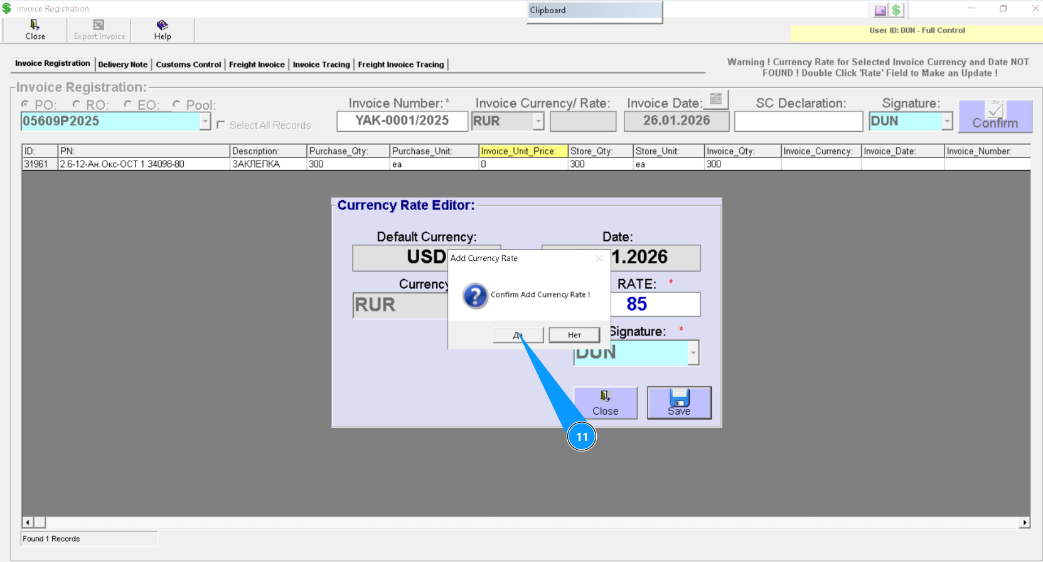Select the part number cell 2.6-12-Ан.Окс-ОСТ 1 34098-80
This screenshot has width=1043, height=562.
pyautogui.click(x=144, y=164)
